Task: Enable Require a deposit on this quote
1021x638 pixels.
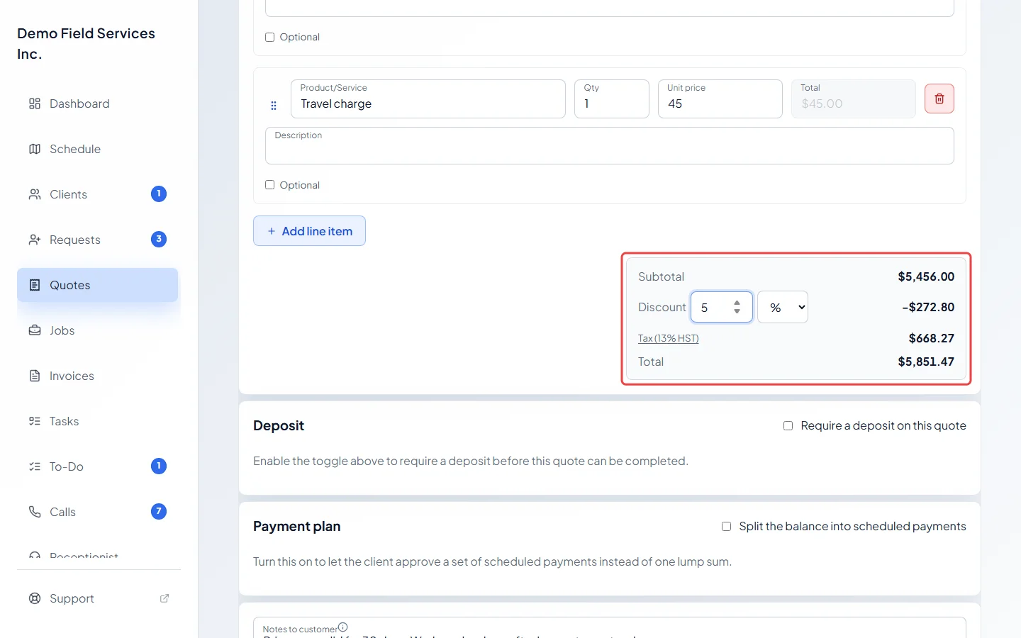Action: (x=788, y=425)
